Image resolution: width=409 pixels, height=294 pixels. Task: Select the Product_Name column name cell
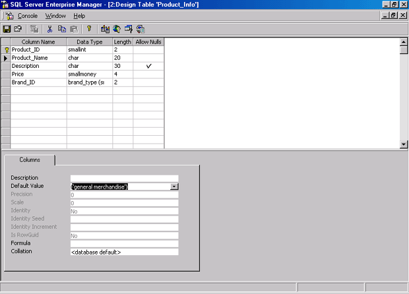(39, 58)
